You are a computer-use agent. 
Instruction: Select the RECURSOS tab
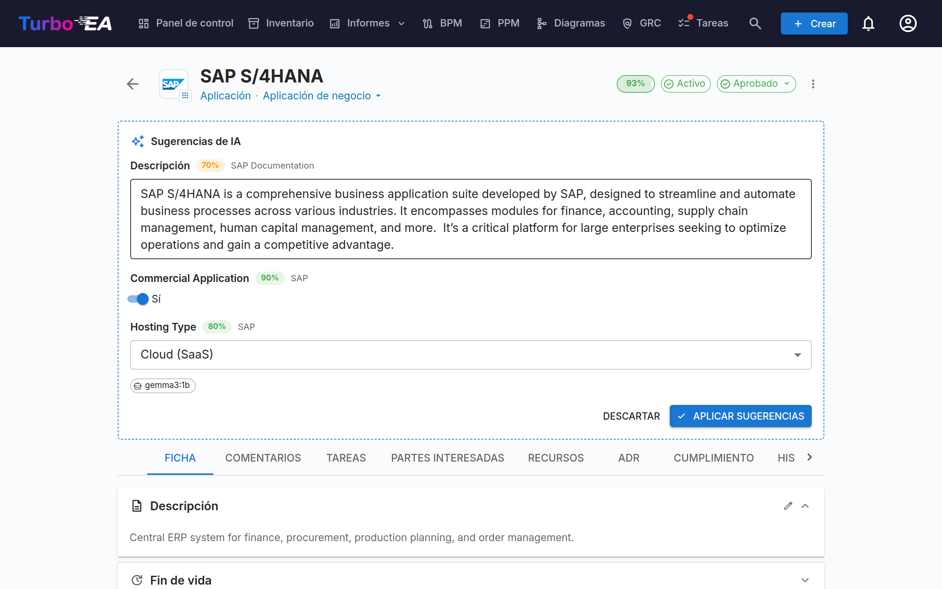[556, 458]
